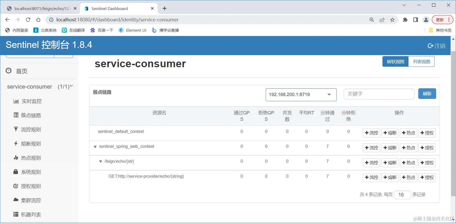Open the machine 192.168.200.1:8719 dropdown

coord(301,95)
